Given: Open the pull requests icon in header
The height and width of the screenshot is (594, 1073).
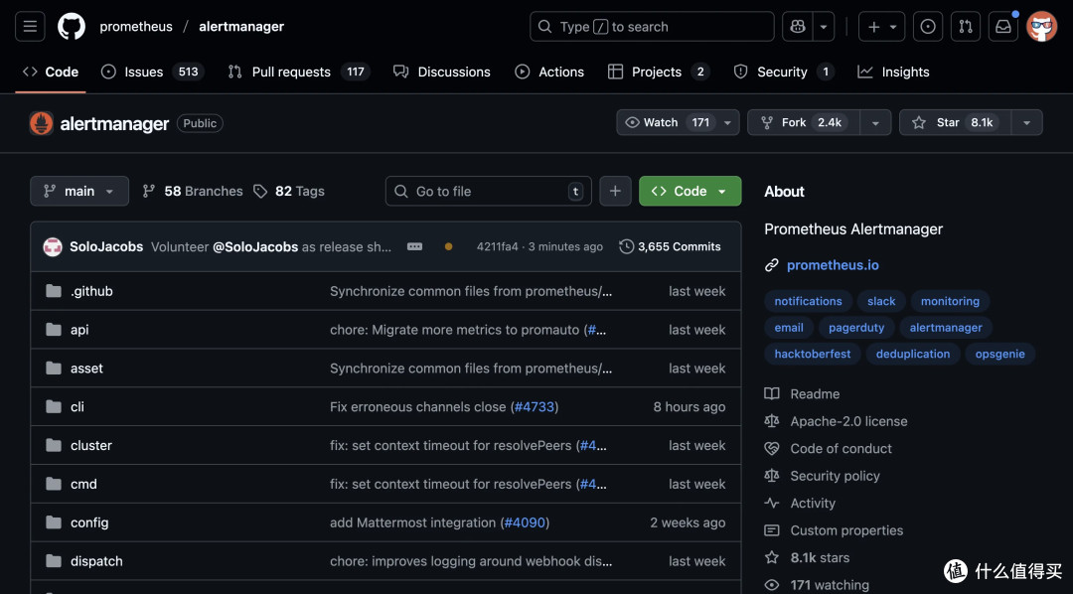Looking at the screenshot, I should click(966, 27).
